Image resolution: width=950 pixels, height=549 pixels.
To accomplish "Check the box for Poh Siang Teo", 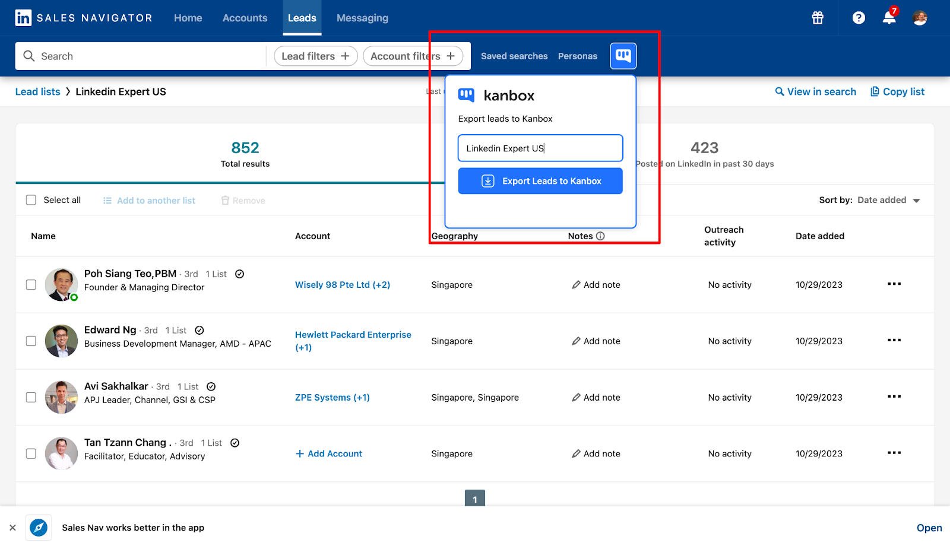I will pyautogui.click(x=31, y=284).
